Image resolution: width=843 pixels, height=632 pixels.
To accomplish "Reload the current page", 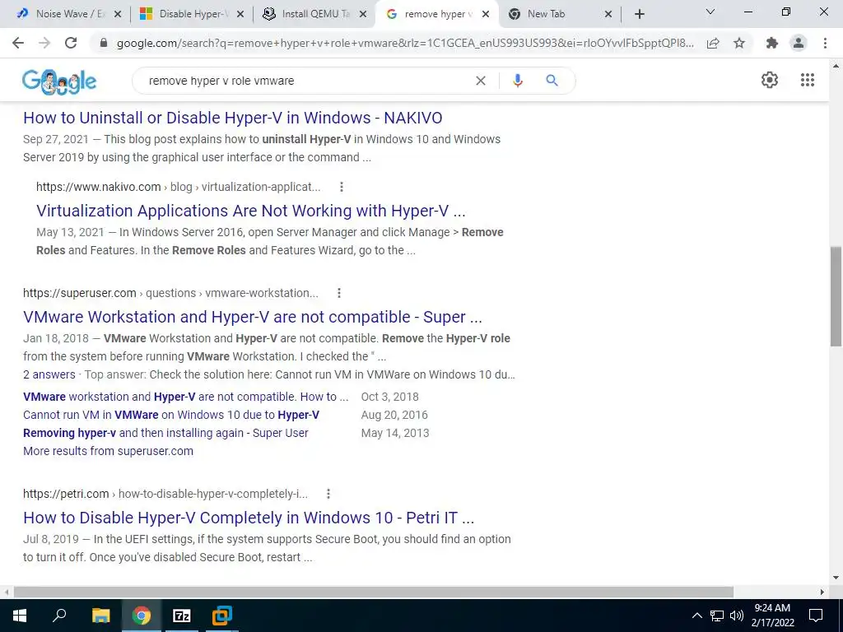I will coord(71,43).
